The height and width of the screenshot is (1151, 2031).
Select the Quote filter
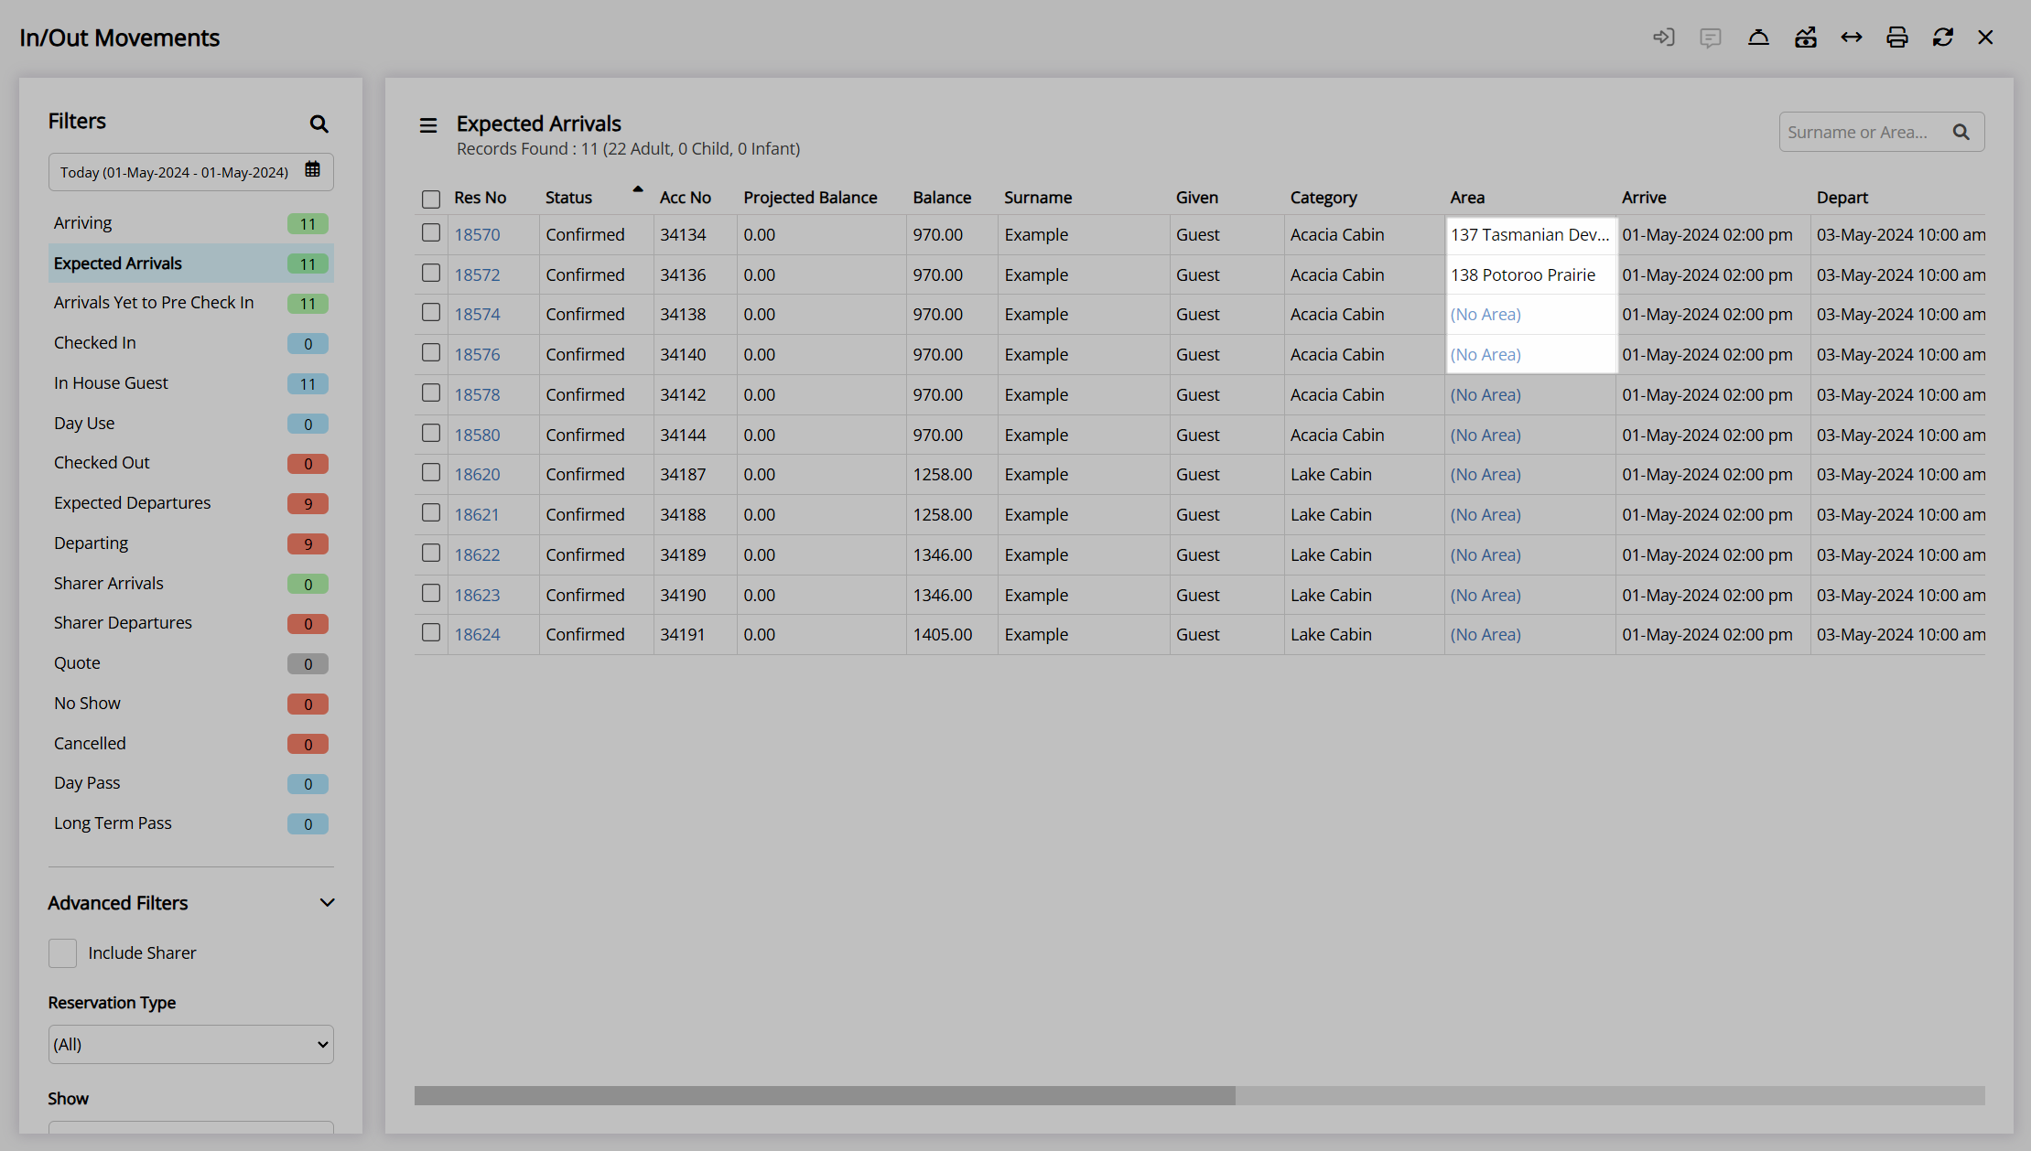(x=191, y=663)
